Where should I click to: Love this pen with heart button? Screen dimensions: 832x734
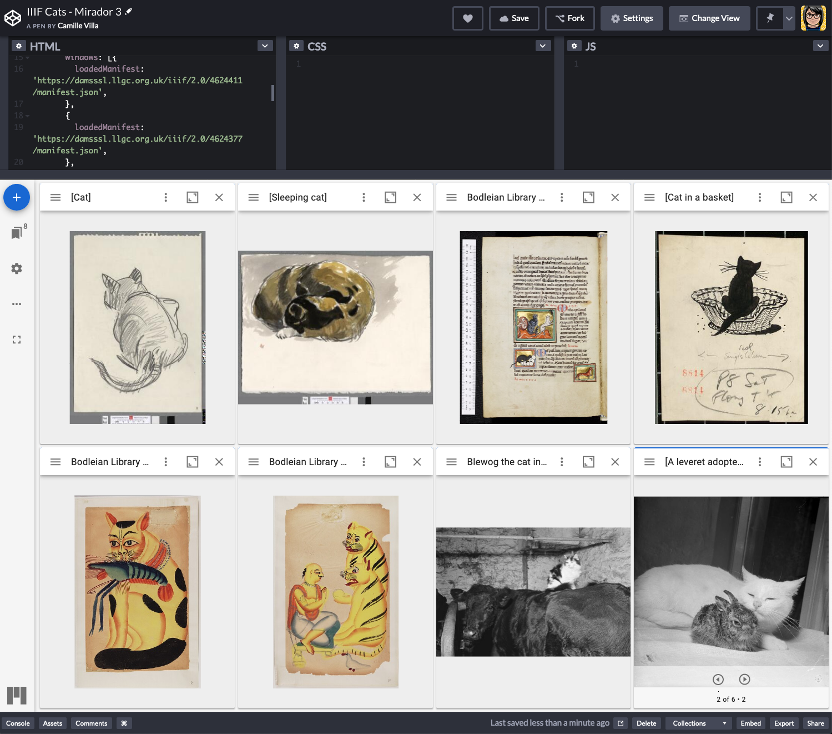pyautogui.click(x=468, y=18)
